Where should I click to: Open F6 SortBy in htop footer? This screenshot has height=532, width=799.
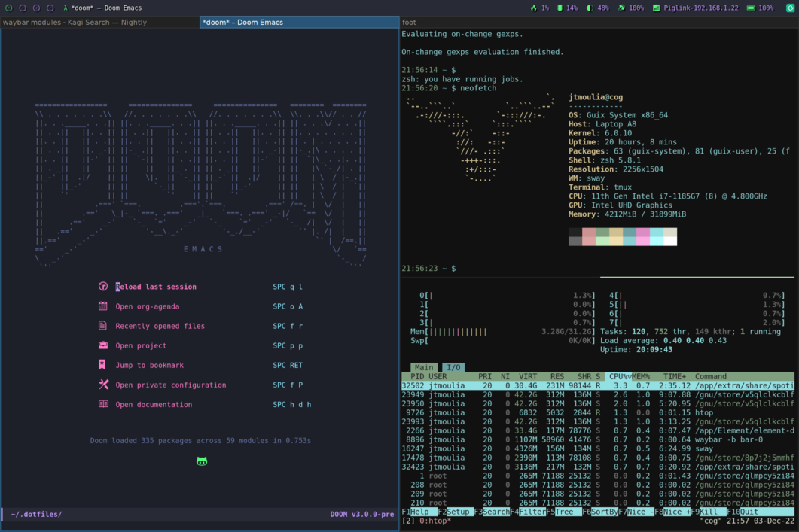600,512
